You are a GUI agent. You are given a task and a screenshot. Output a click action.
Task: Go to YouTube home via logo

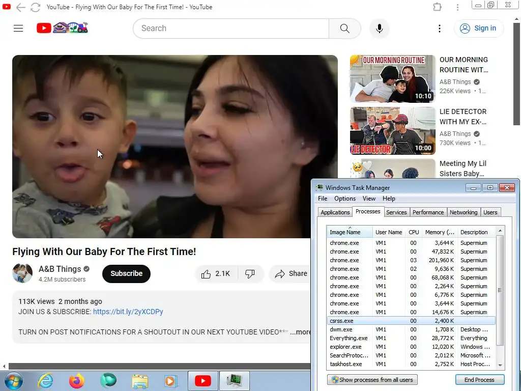(x=62, y=28)
